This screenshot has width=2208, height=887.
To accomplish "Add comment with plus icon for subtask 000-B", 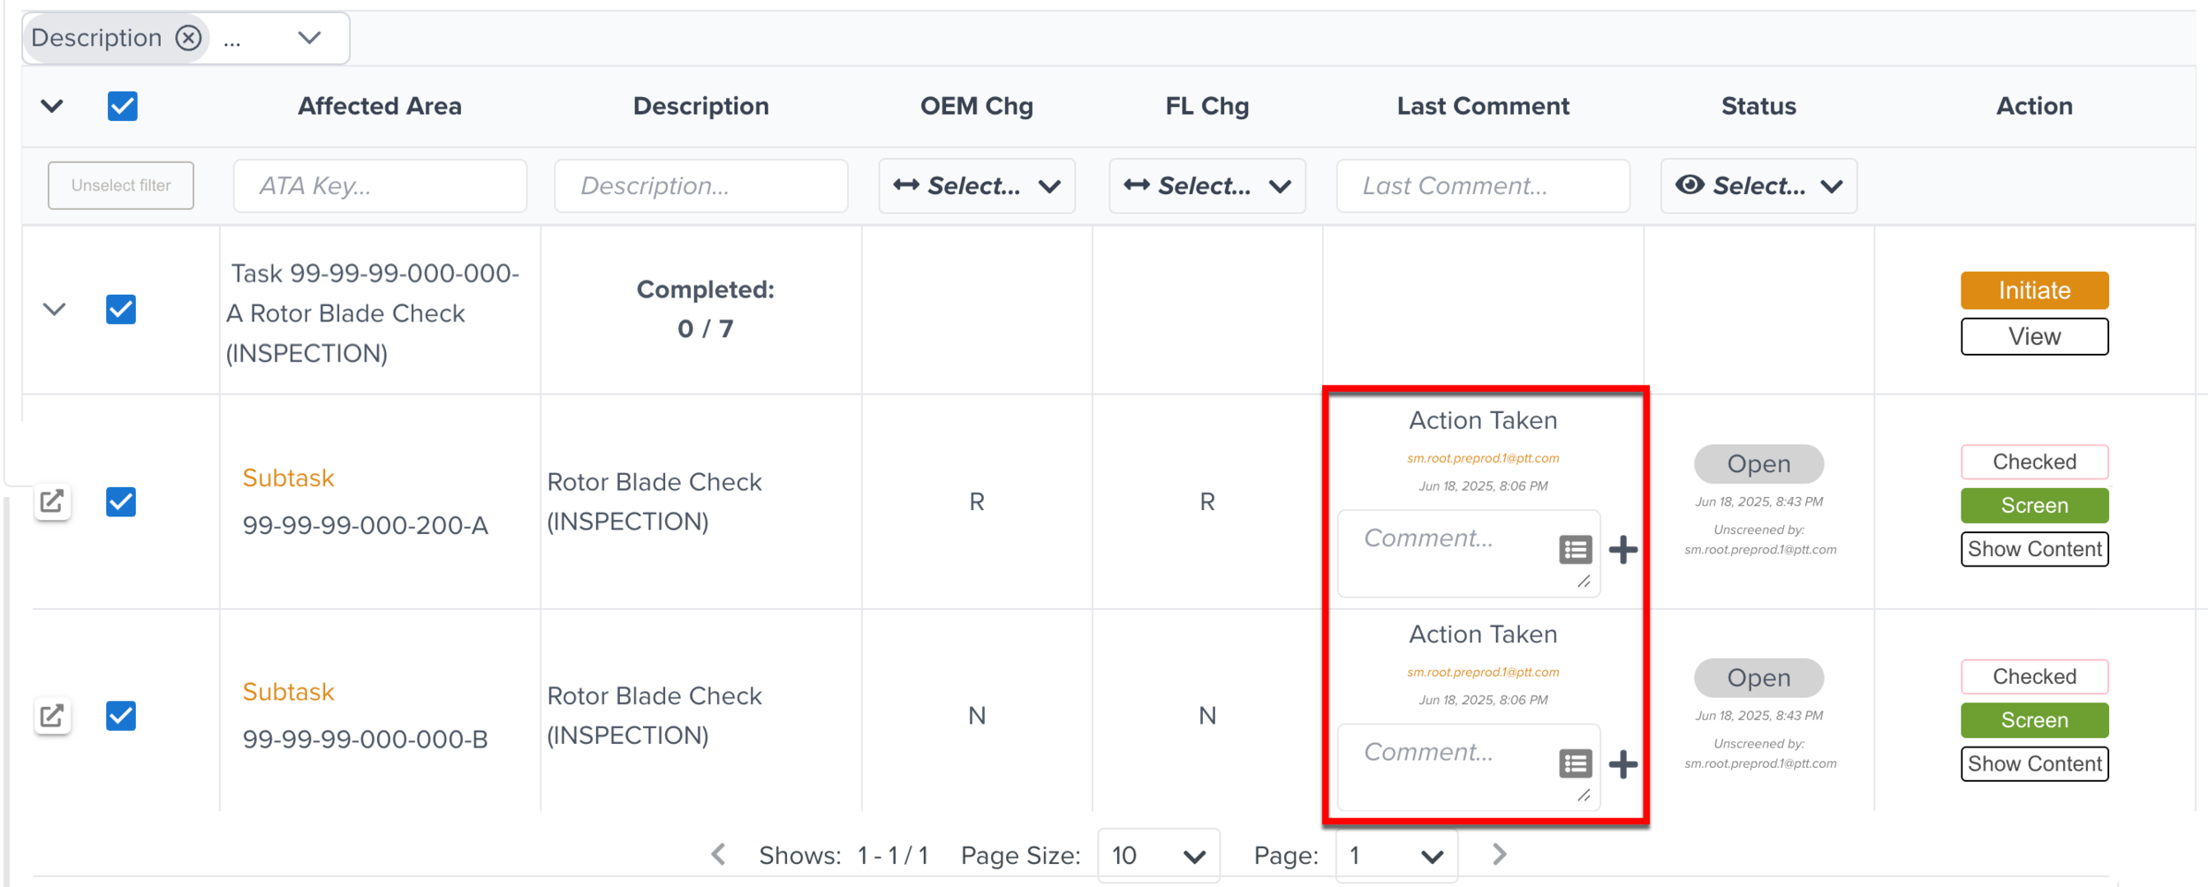I will 1623,763.
